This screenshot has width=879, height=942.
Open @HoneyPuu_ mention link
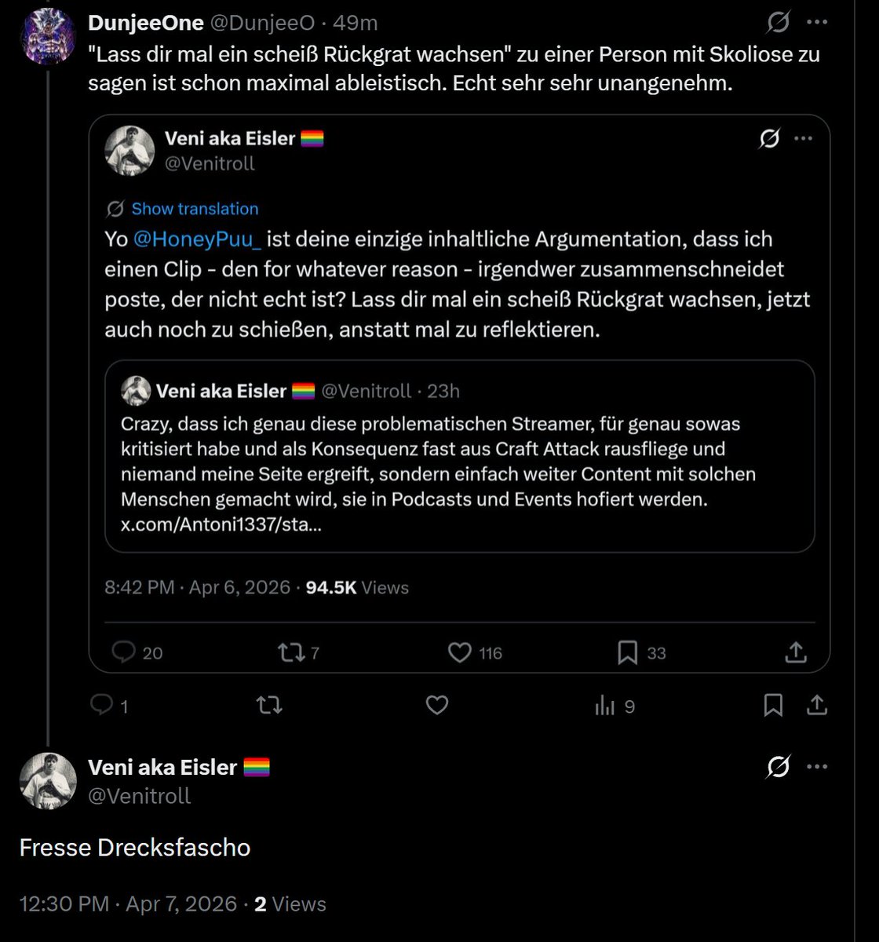[197, 239]
